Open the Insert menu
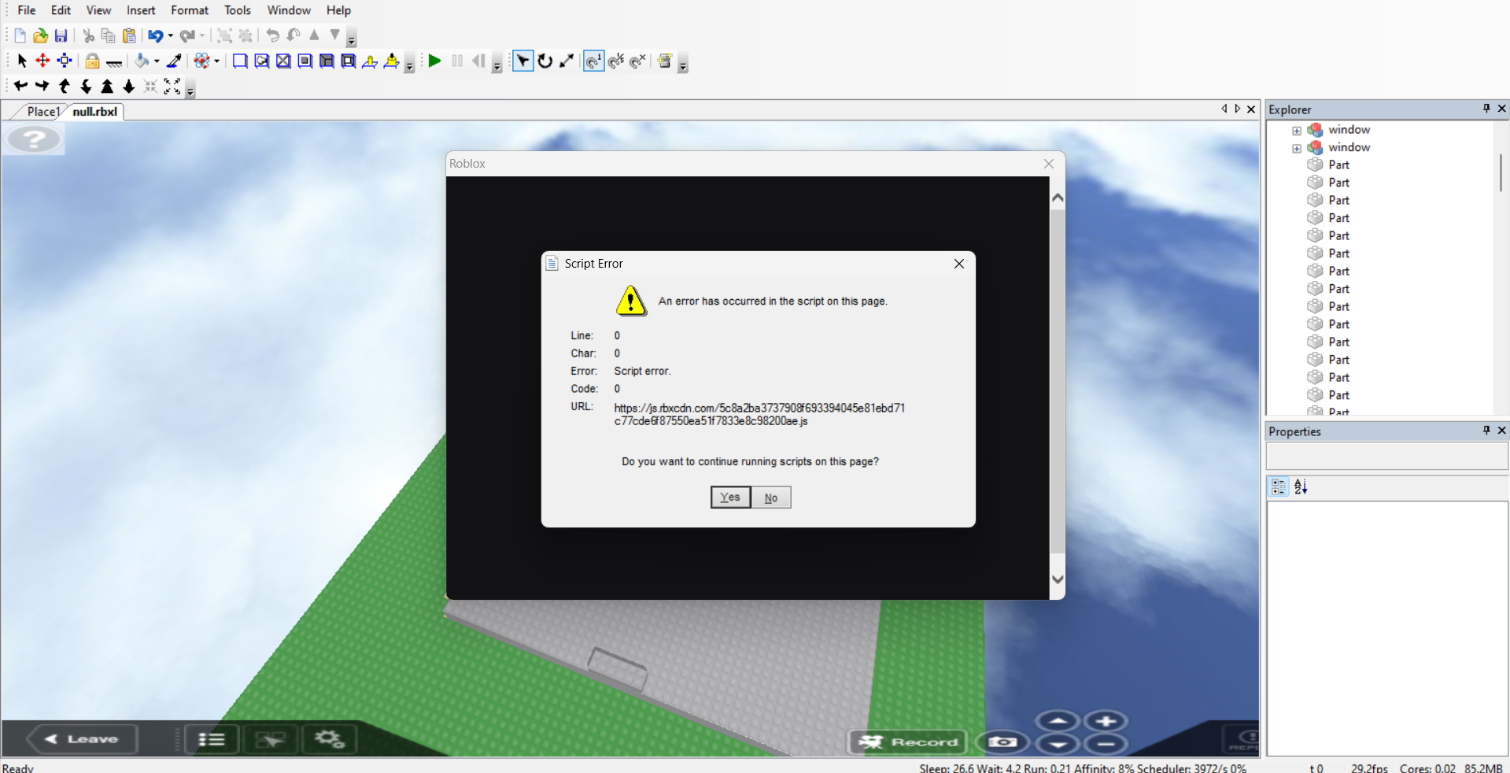The image size is (1510, 773). [x=141, y=10]
